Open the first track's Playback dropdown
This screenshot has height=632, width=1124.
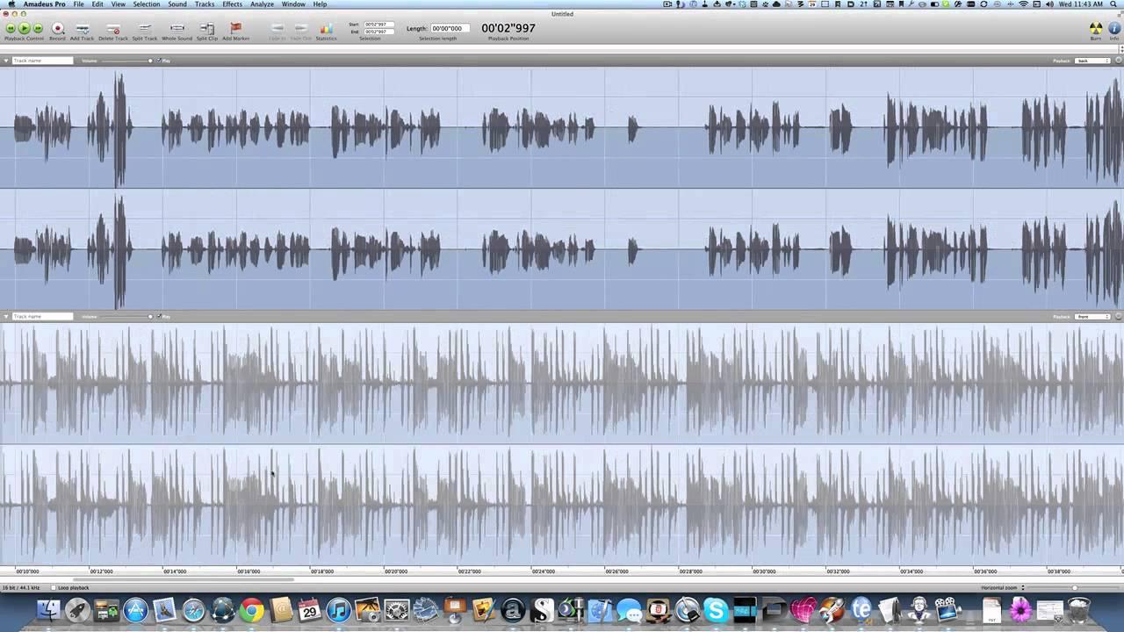tap(1092, 61)
